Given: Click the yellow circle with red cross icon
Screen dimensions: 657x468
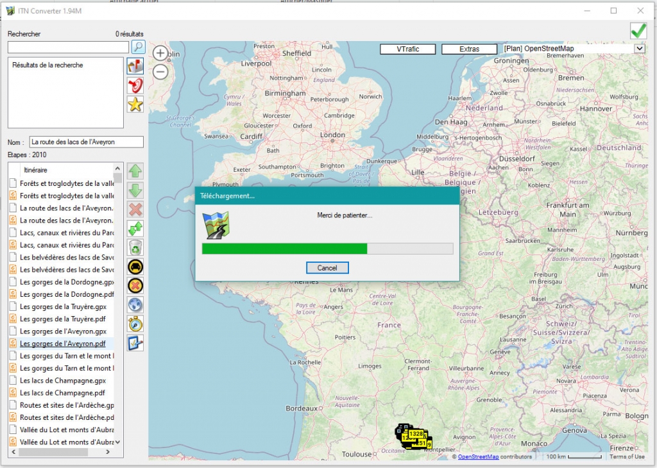Looking at the screenshot, I should pos(135,286).
